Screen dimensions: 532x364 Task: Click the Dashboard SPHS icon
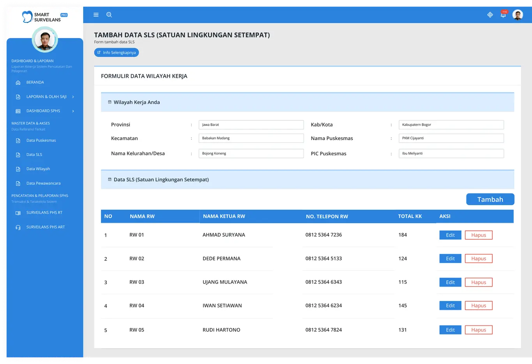[x=18, y=111]
